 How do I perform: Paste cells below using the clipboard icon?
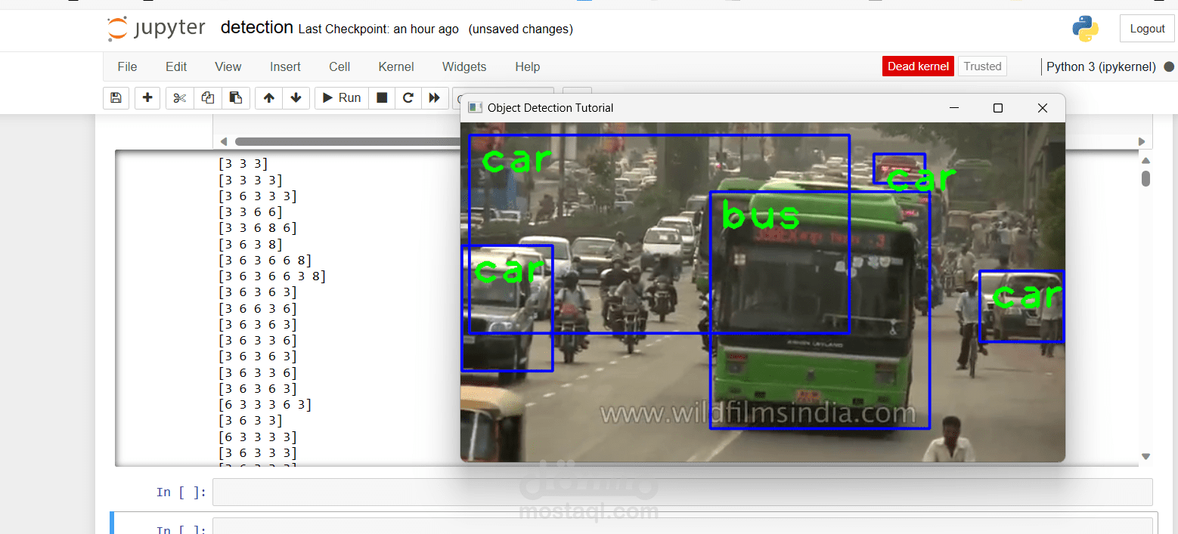pyautogui.click(x=236, y=98)
